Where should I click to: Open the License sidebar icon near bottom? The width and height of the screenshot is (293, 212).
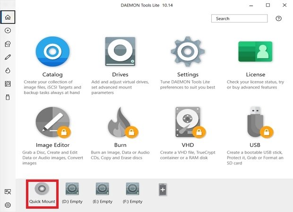(x=8, y=192)
